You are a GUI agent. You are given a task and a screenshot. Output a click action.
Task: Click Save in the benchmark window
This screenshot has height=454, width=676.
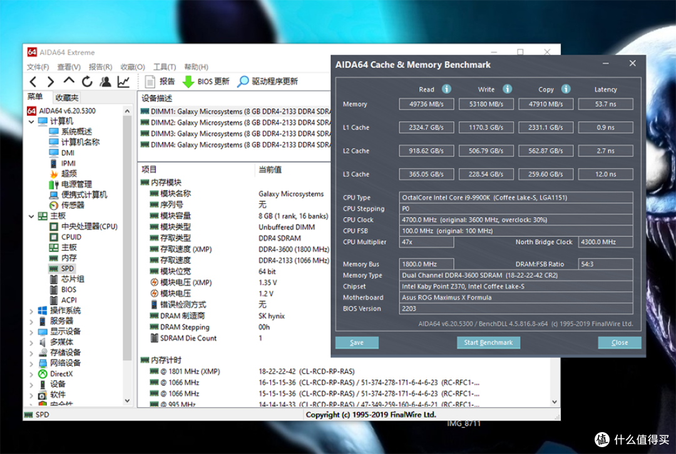[357, 343]
